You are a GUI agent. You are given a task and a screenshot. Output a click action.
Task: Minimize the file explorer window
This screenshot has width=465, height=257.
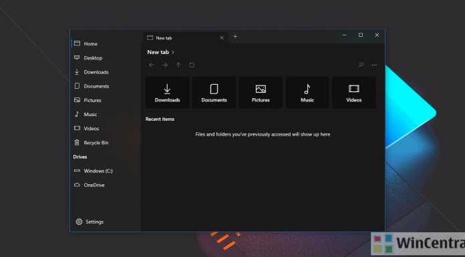coord(345,35)
